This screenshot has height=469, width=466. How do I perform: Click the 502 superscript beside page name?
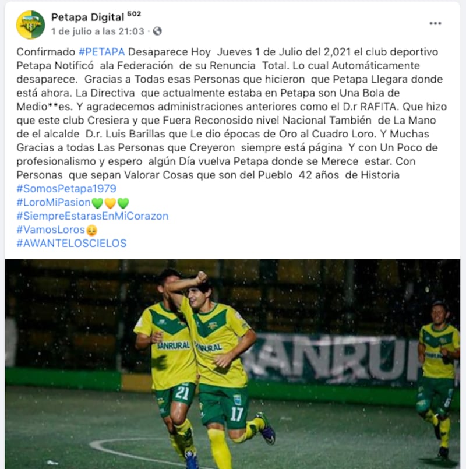point(134,14)
